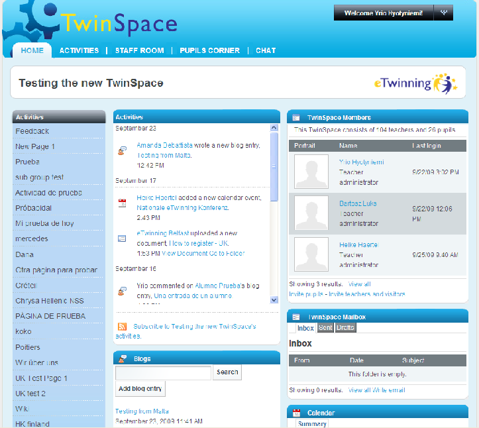Click the Last login column header
Viewport: 479px width, 428px height.
(x=427, y=146)
